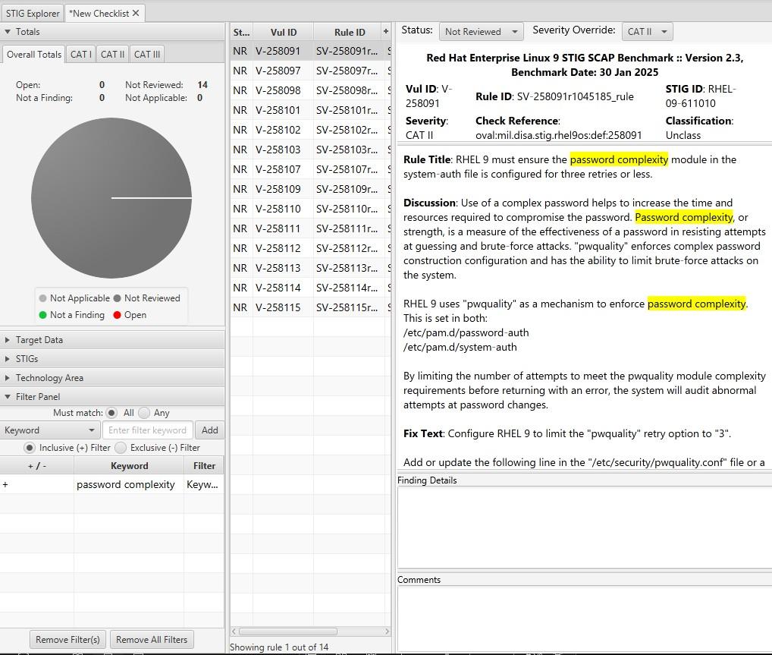This screenshot has height=655, width=772.
Task: Click the Not Applicable legend dot
Action: tap(42, 298)
